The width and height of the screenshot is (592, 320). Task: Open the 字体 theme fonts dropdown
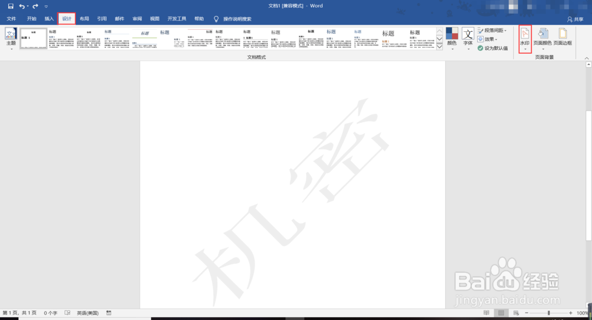coord(468,38)
